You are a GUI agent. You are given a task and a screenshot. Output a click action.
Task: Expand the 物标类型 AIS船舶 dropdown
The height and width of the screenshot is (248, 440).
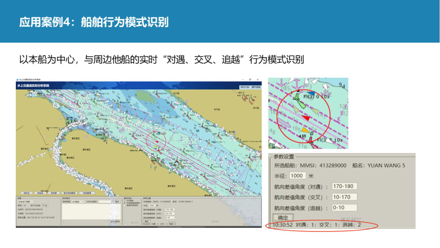(x=78, y=202)
